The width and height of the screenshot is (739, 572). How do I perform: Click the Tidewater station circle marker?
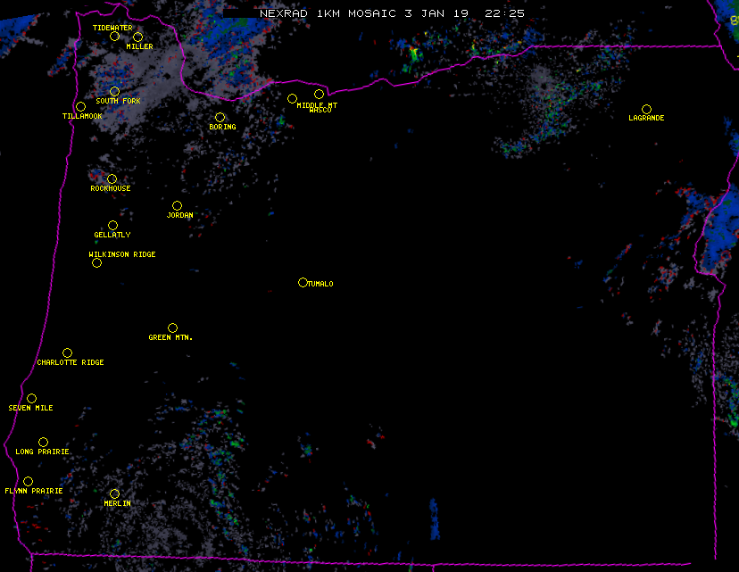coord(114,37)
